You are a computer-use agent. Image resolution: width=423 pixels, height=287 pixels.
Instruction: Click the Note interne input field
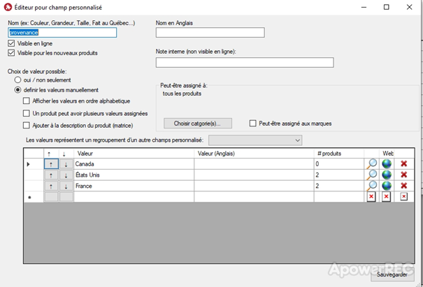click(245, 63)
